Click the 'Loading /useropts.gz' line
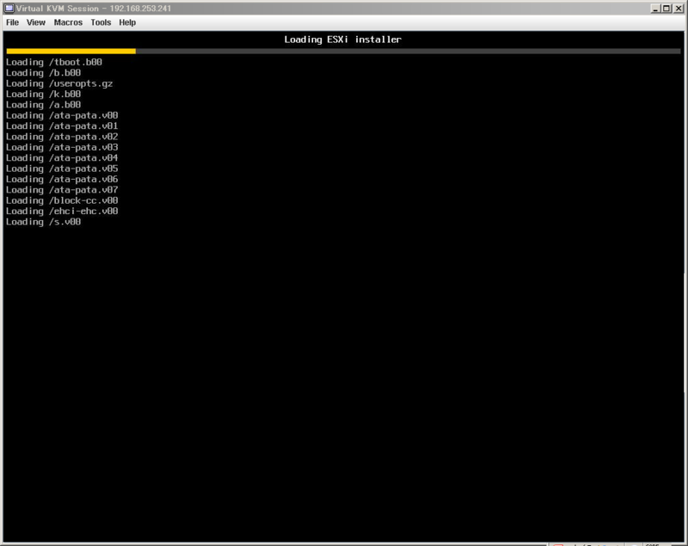This screenshot has height=546, width=688. point(59,83)
